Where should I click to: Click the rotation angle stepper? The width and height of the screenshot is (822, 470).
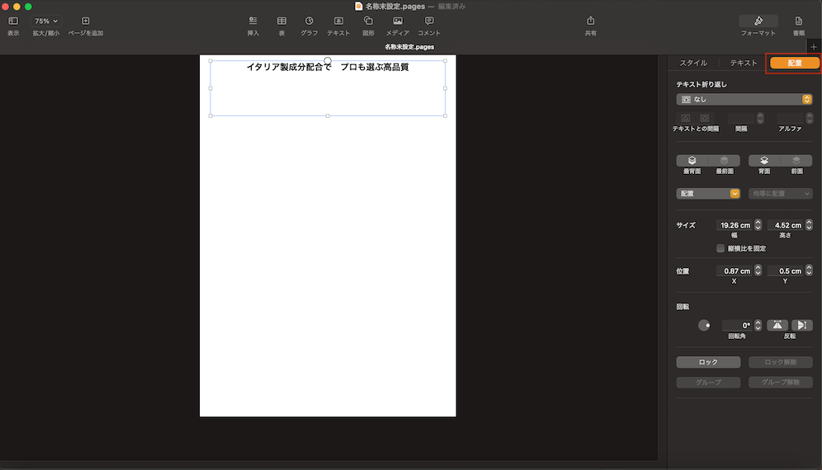[x=758, y=326]
